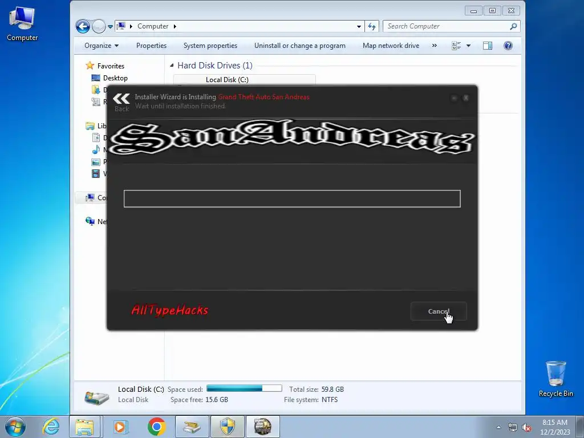Refresh the Computer folder view

(372, 26)
